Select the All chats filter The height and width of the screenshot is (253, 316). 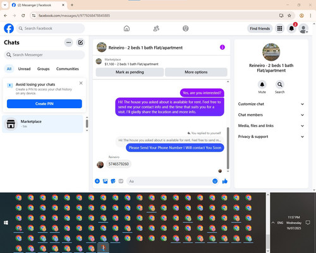[9, 69]
